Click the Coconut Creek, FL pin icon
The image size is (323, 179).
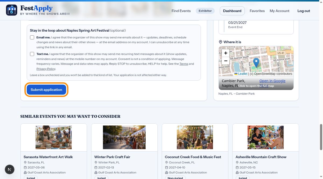pyautogui.click(x=167, y=162)
